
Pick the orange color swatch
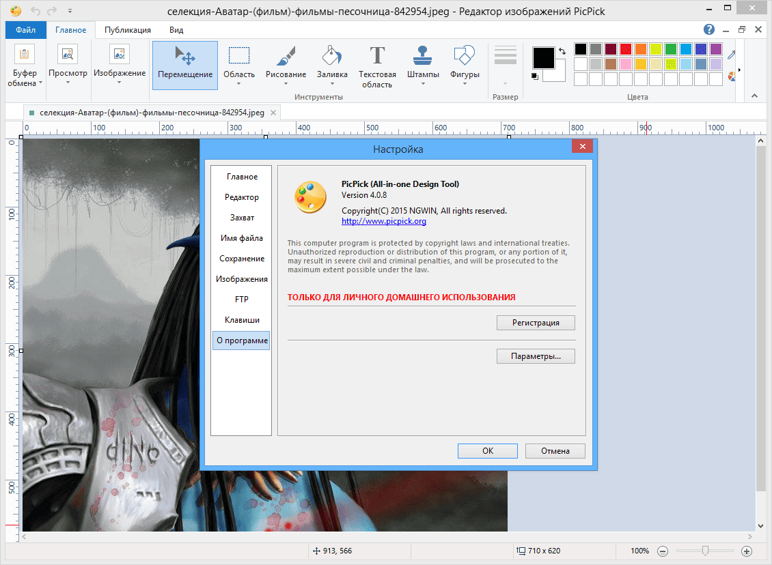[641, 49]
